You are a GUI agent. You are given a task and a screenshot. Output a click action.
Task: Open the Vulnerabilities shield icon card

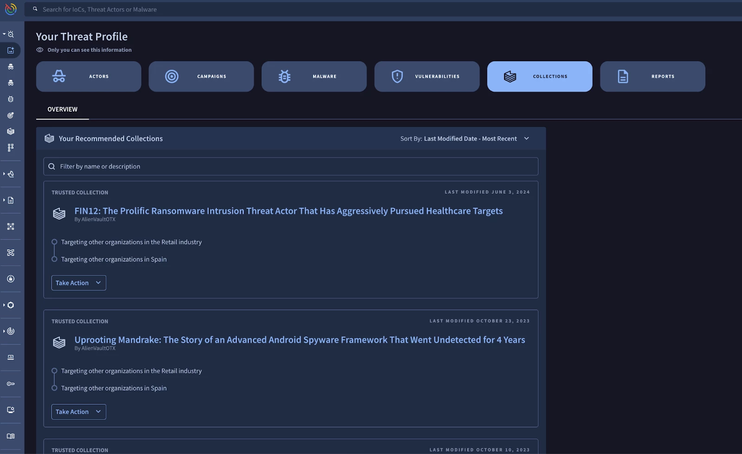[427, 76]
